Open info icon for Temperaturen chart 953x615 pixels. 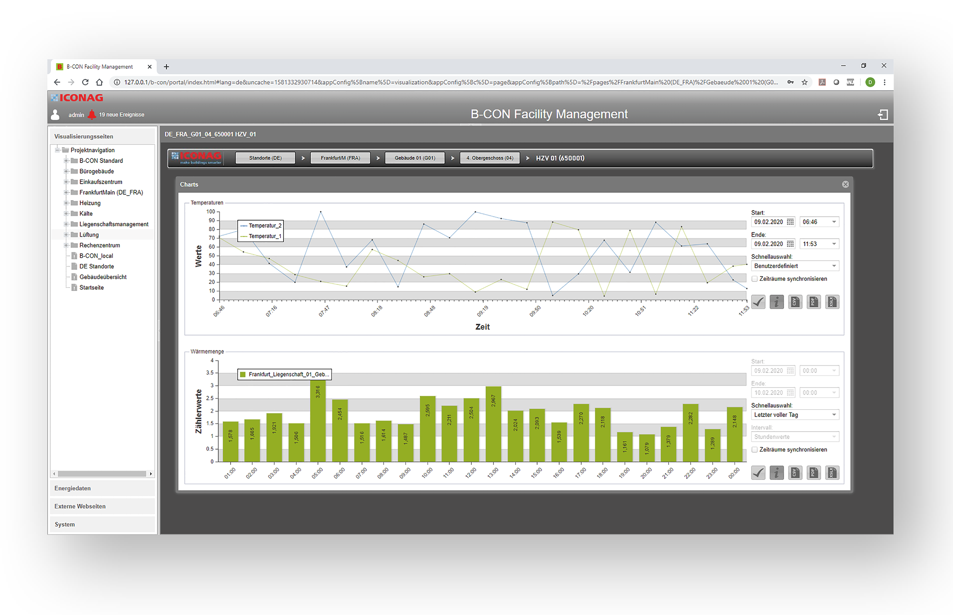coord(776,302)
